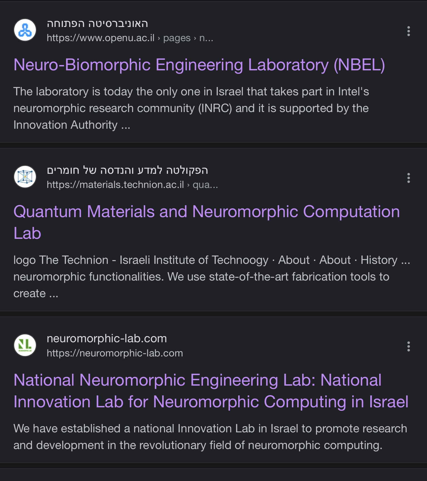This screenshot has height=481, width=427.
Task: Click the האוניברסיטה הפתוחה site name
Action: click(97, 24)
